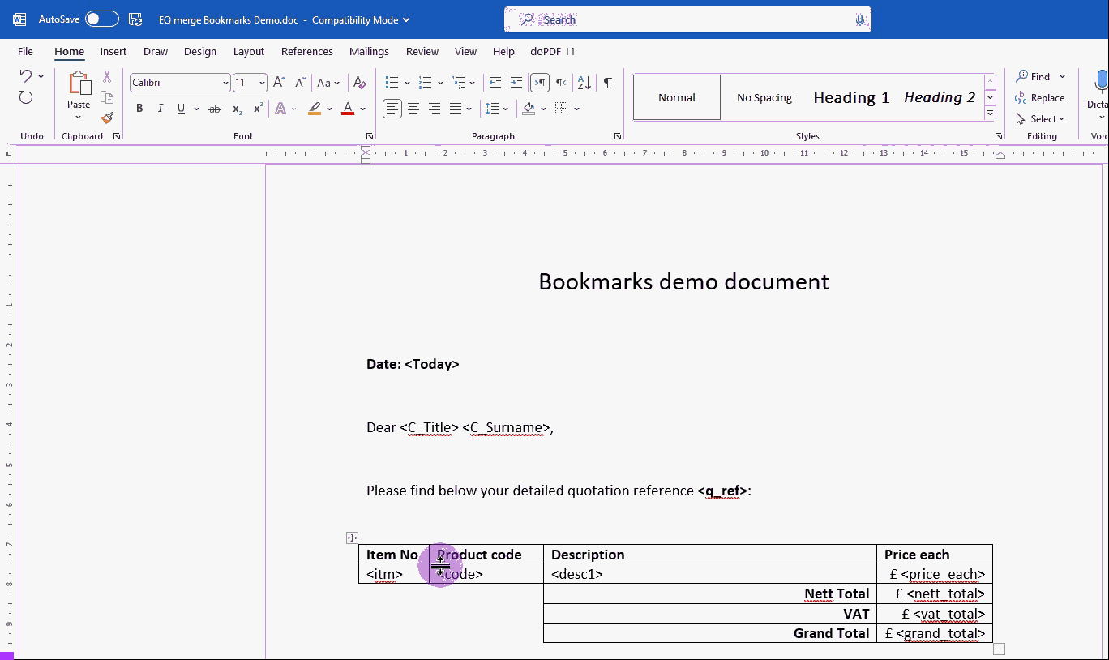
Task: Click the Undo arrow icon
Action: pos(26,76)
